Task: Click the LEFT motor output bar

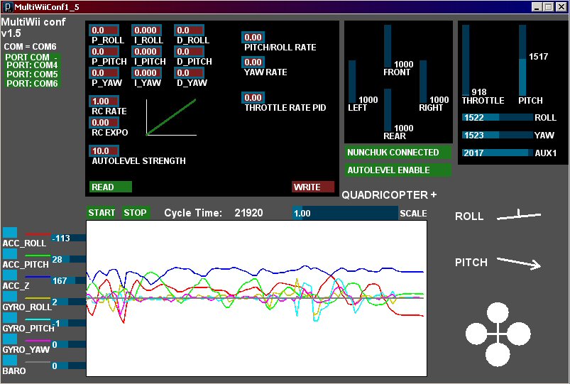Action: (352, 82)
